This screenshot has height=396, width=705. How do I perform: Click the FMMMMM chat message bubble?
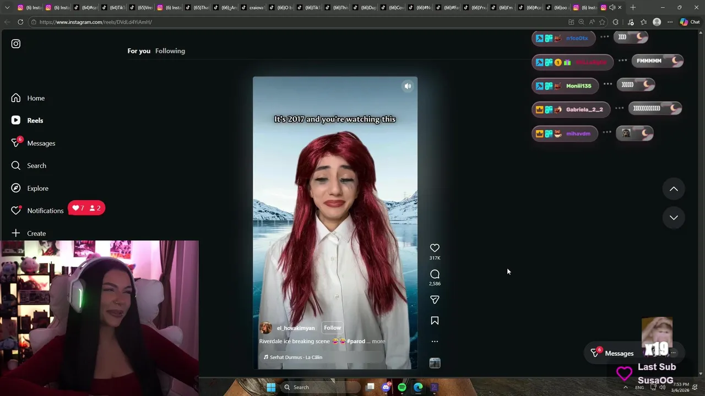658,61
